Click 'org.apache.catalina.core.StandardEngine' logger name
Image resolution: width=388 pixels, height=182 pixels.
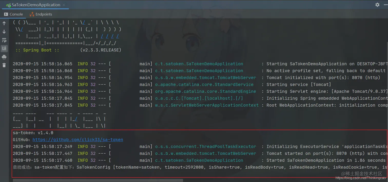click(x=206, y=91)
